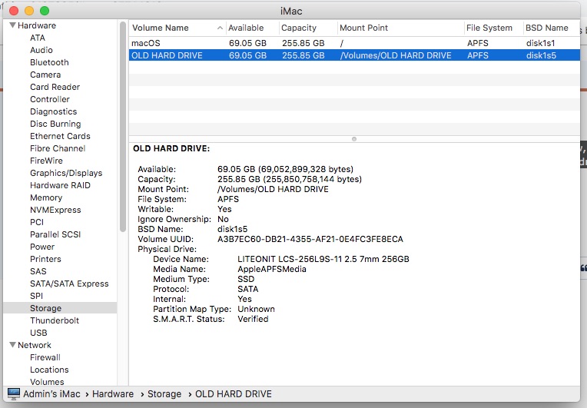Click OLD HARD DRIVE in the path bar
This screenshot has height=408, width=587.
coord(234,393)
